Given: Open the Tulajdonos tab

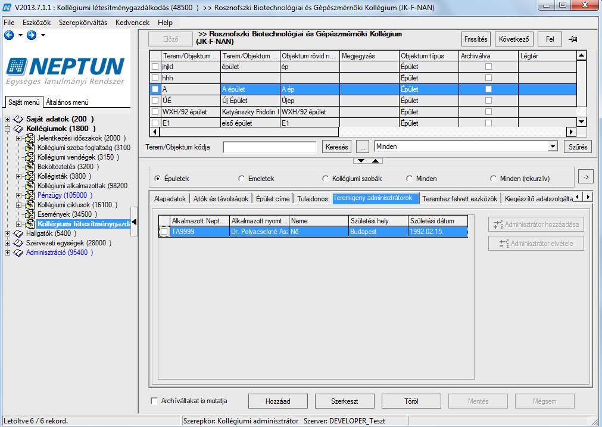Looking at the screenshot, I should 313,198.
